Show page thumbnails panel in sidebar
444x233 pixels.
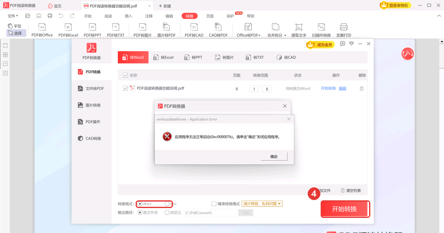click(5, 55)
